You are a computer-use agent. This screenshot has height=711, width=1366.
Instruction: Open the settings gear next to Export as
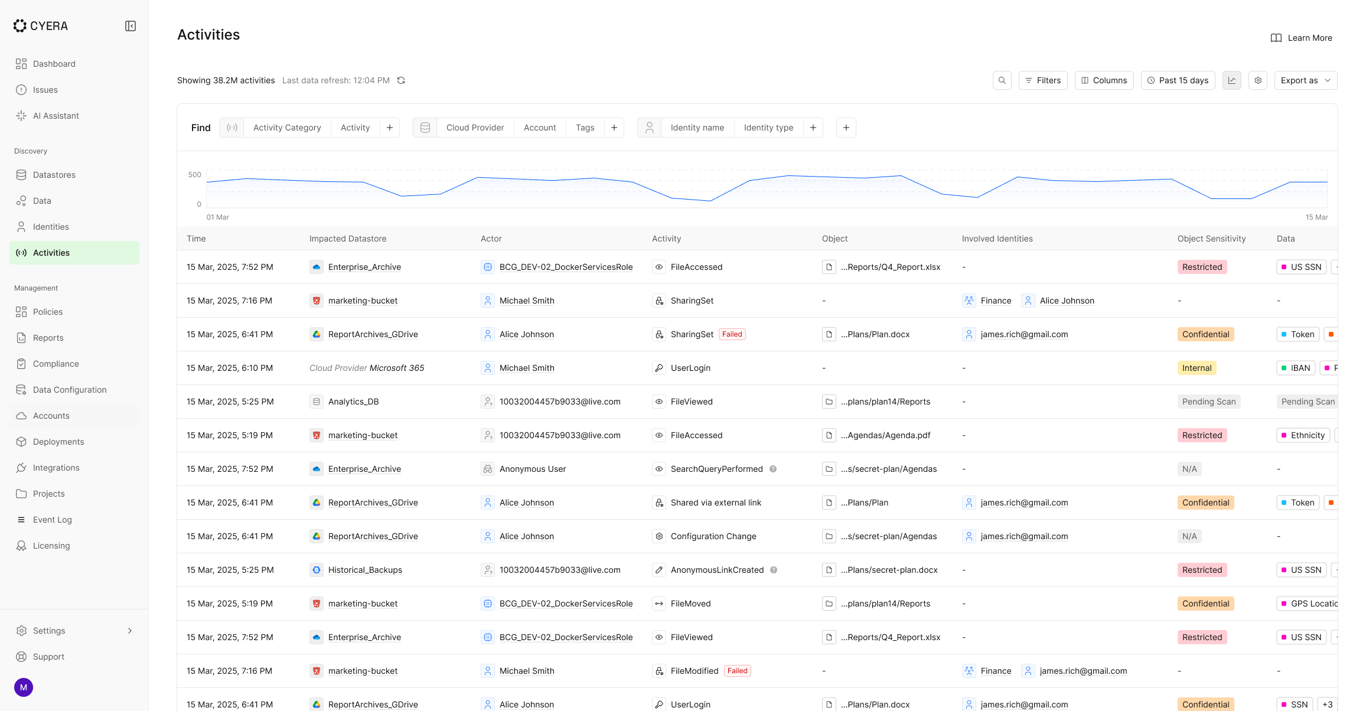[1258, 80]
